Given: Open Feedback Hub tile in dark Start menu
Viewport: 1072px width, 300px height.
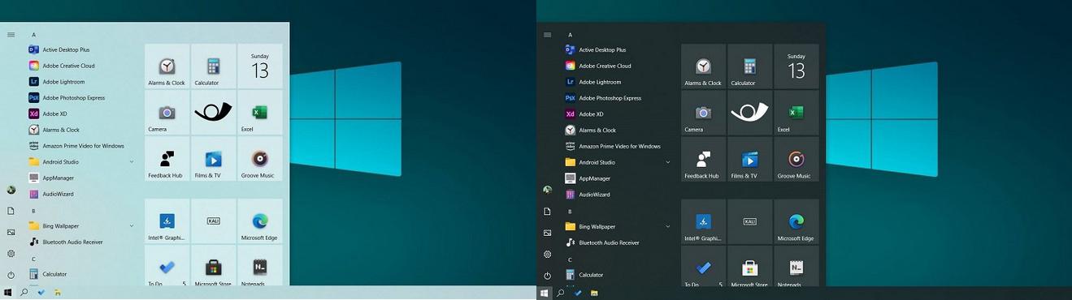Looking at the screenshot, I should point(703,159).
